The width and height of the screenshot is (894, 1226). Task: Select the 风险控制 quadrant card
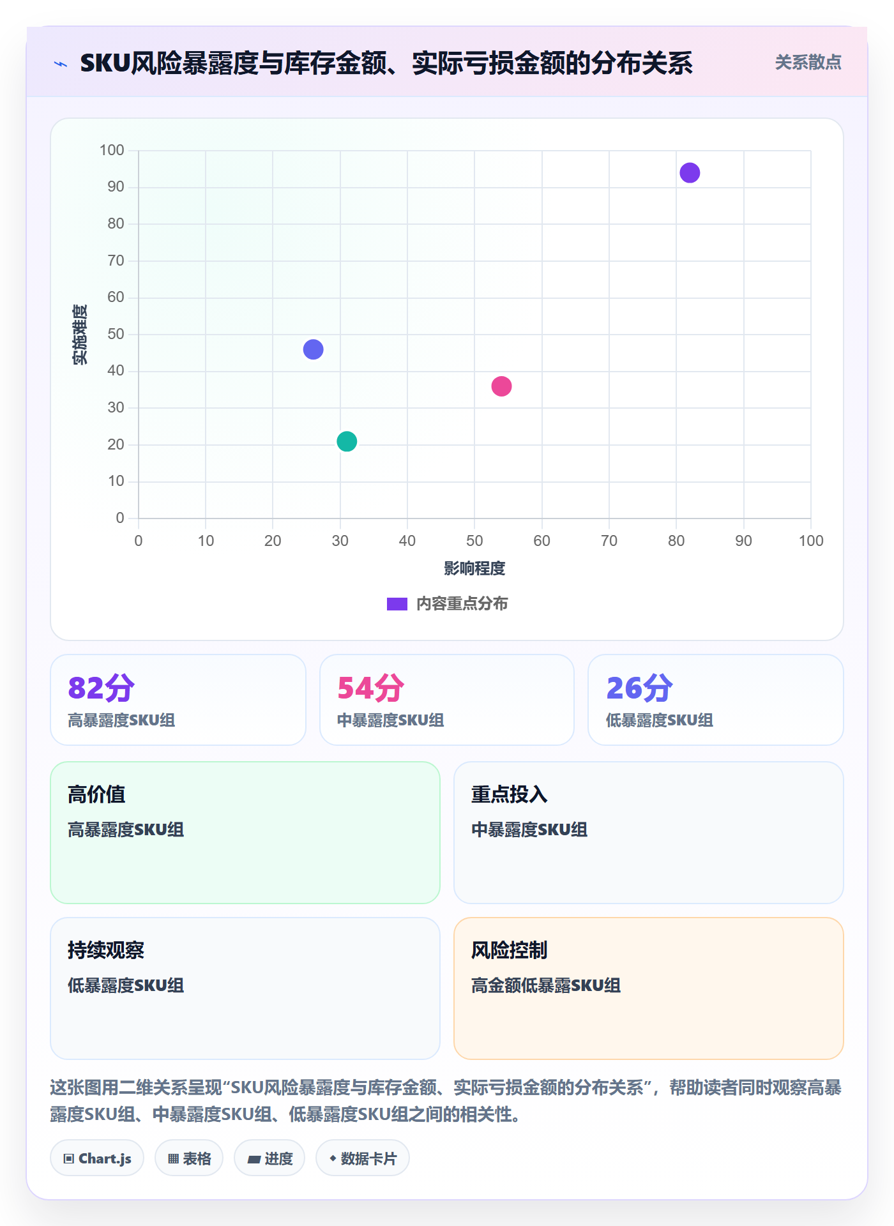(x=649, y=988)
